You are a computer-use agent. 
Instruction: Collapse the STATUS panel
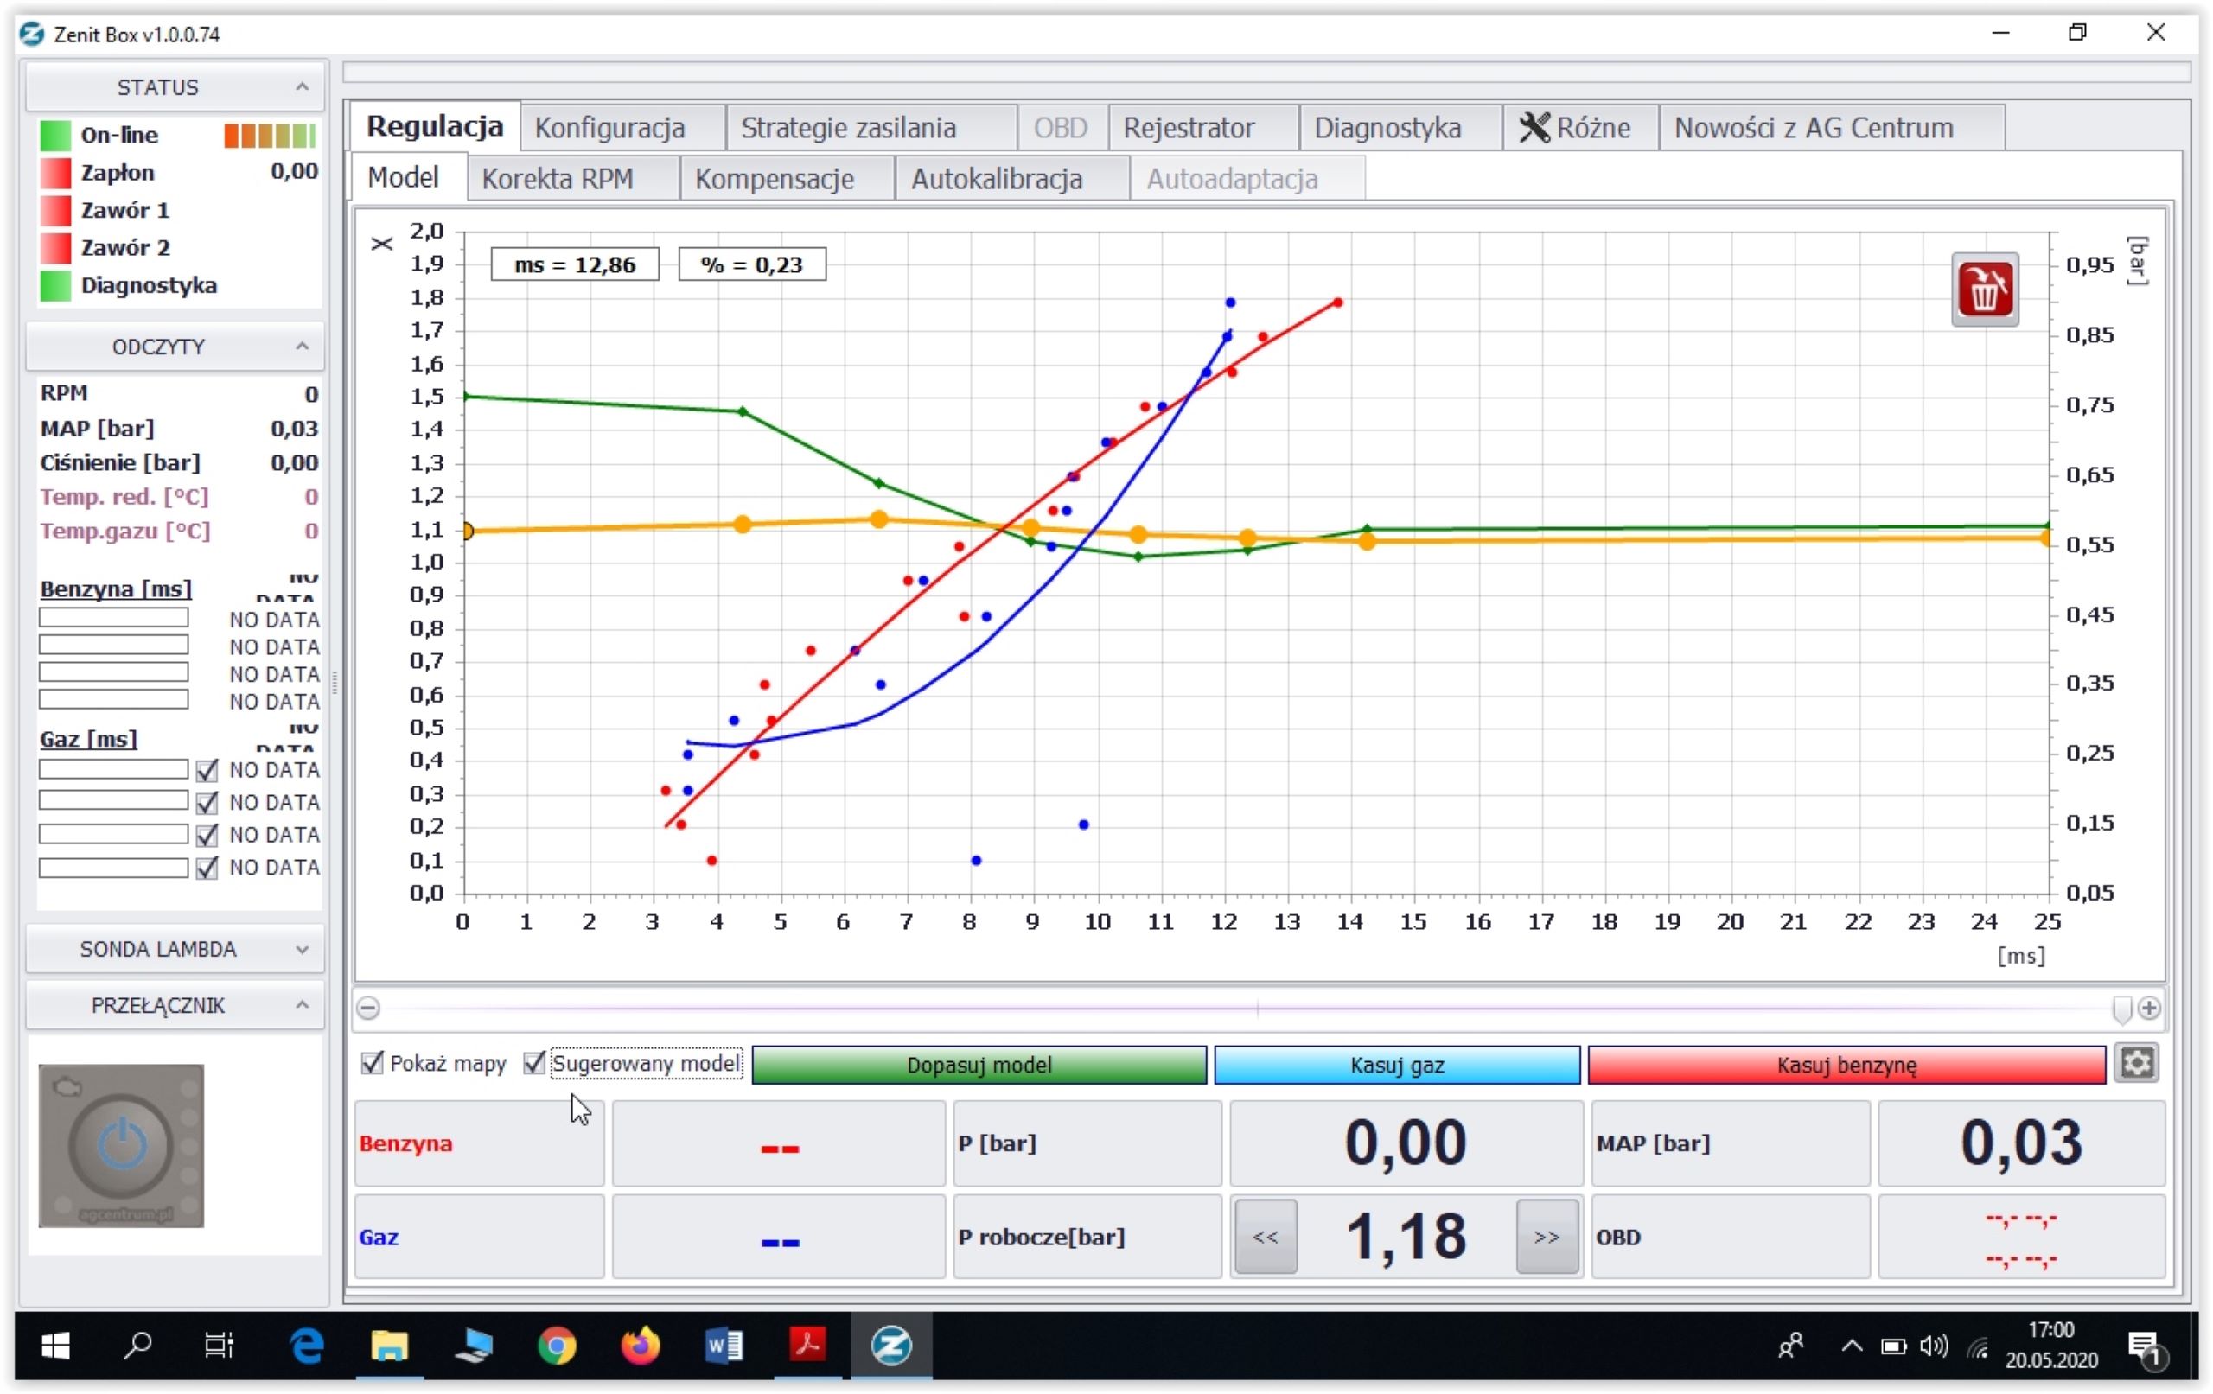tap(302, 87)
